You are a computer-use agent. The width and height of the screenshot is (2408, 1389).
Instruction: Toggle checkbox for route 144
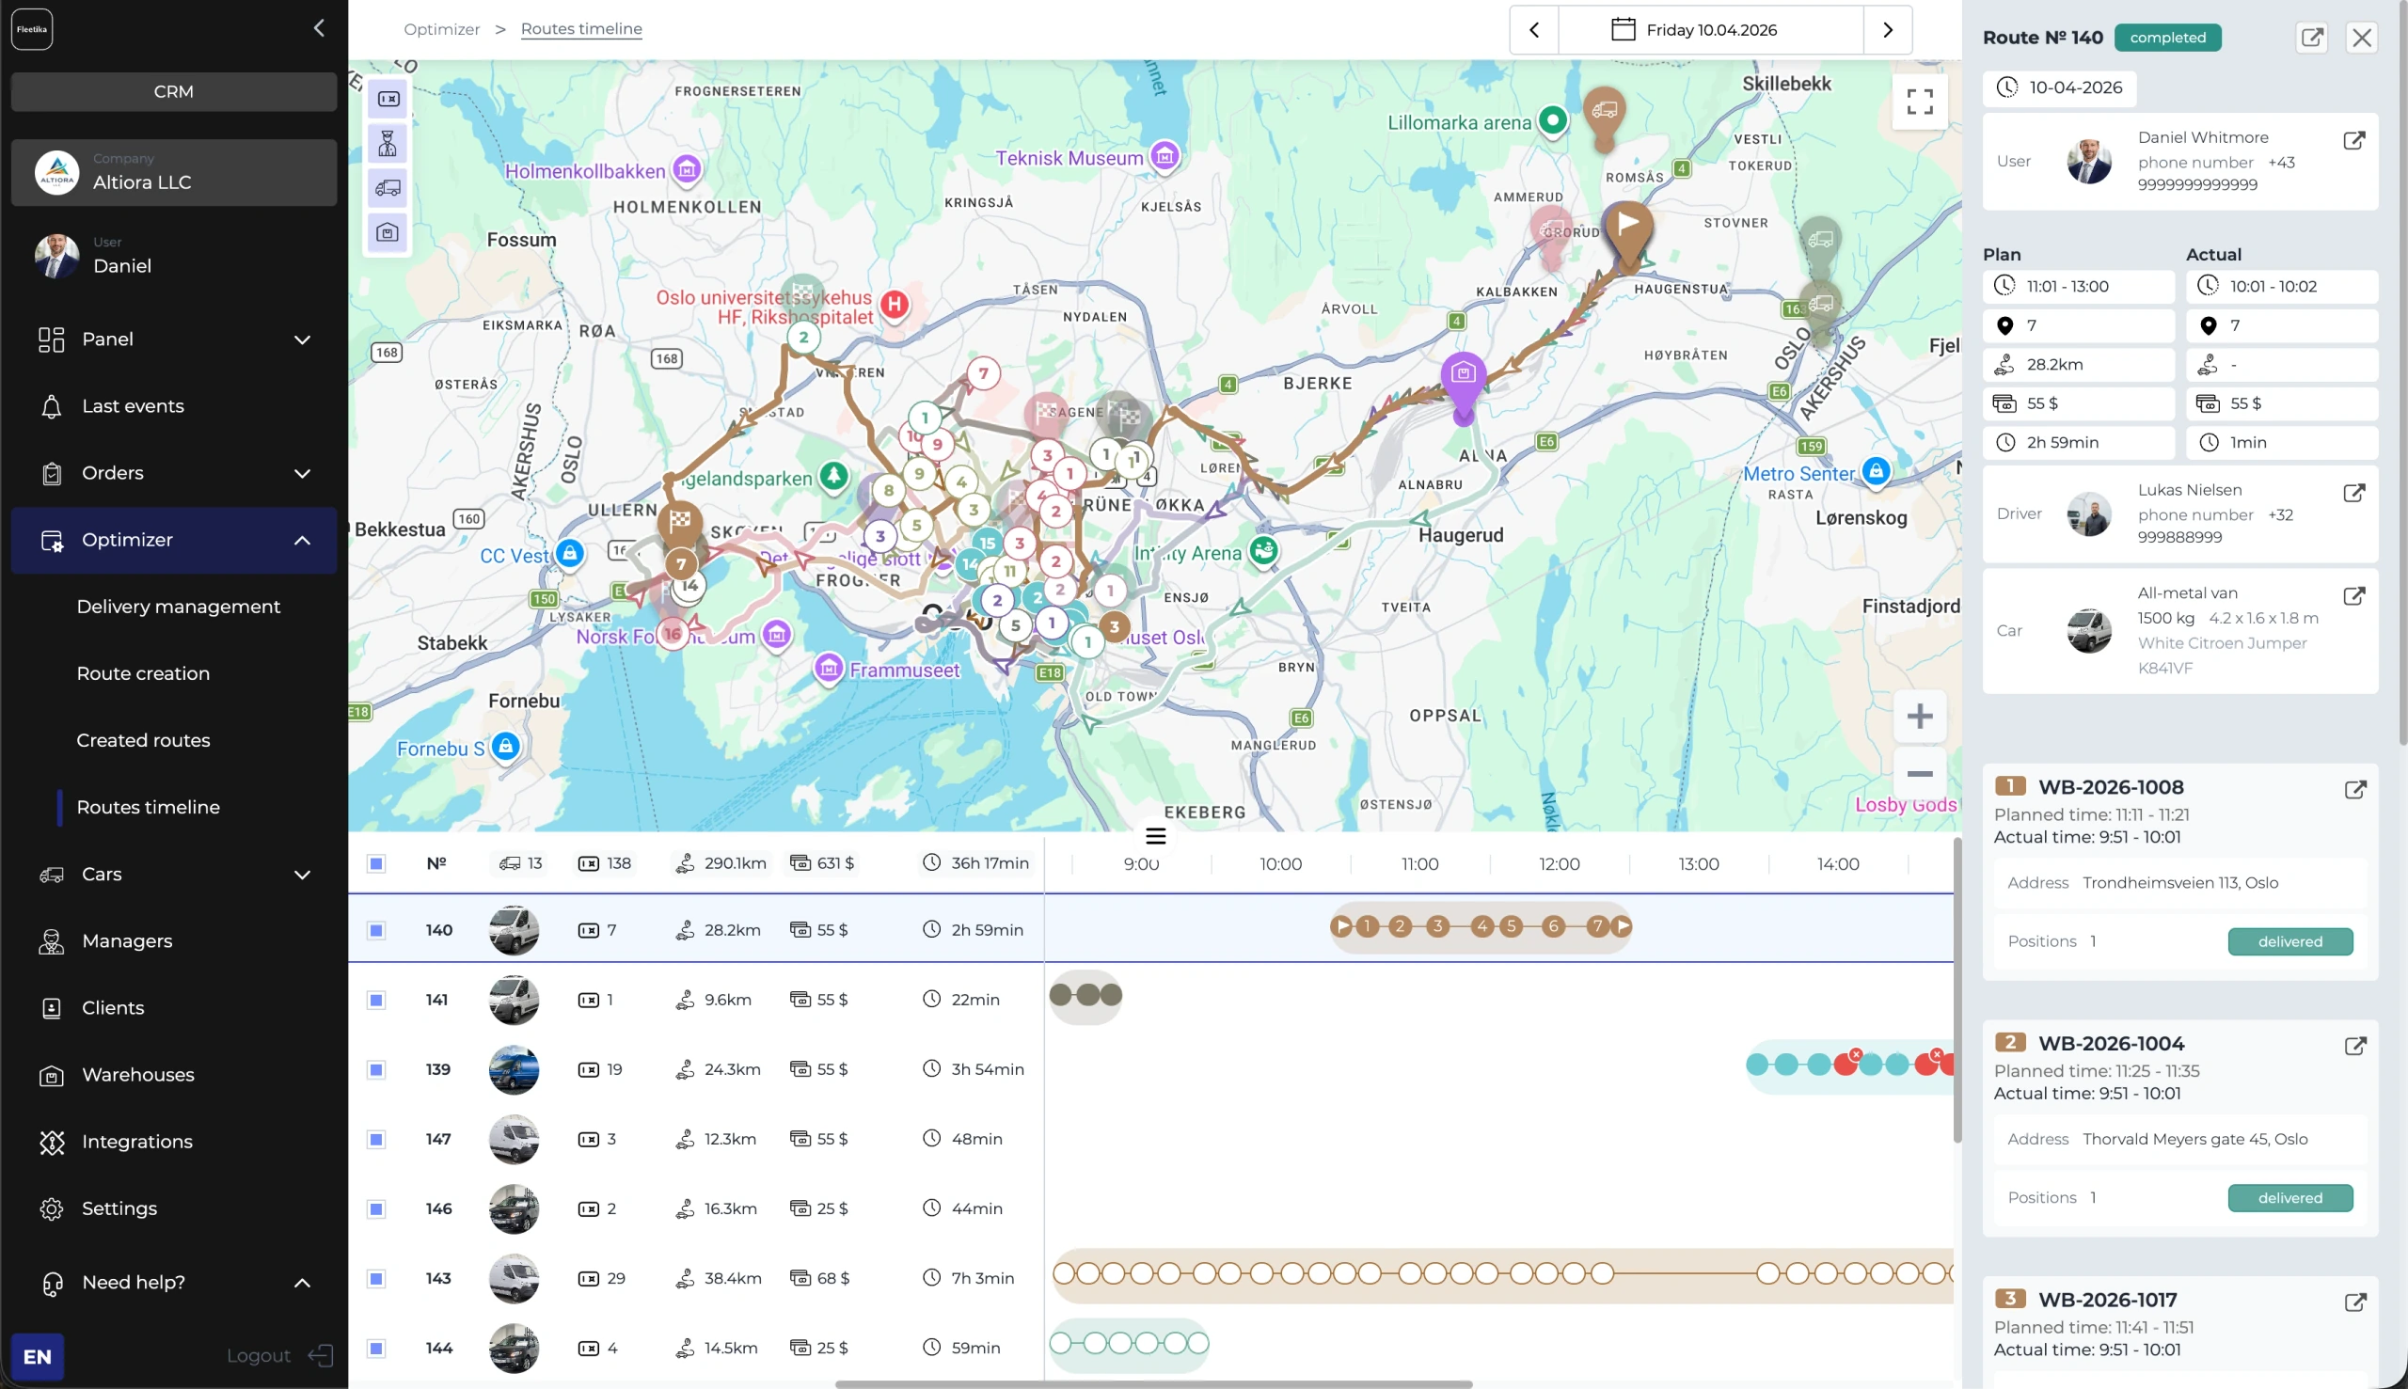click(x=377, y=1348)
